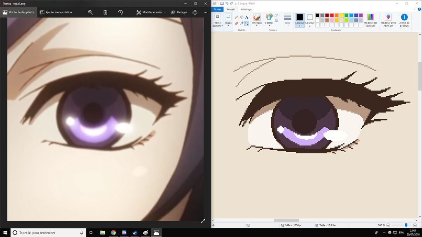Switch to the Accueil tab
422x237 pixels.
pyautogui.click(x=230, y=9)
